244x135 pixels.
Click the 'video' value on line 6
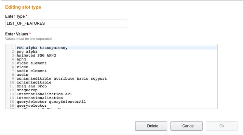(x=22, y=67)
